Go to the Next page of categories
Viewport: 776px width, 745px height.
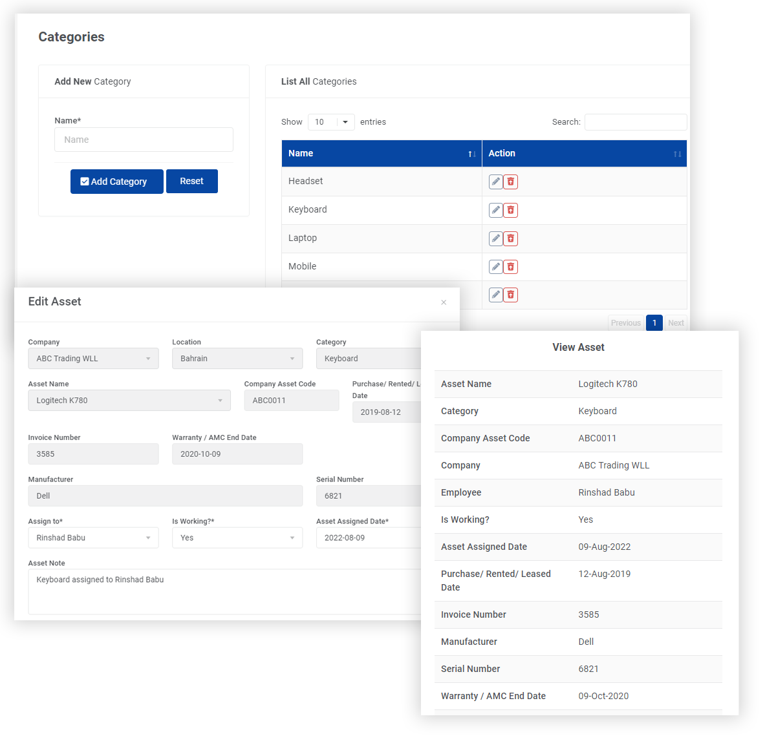pyautogui.click(x=676, y=322)
